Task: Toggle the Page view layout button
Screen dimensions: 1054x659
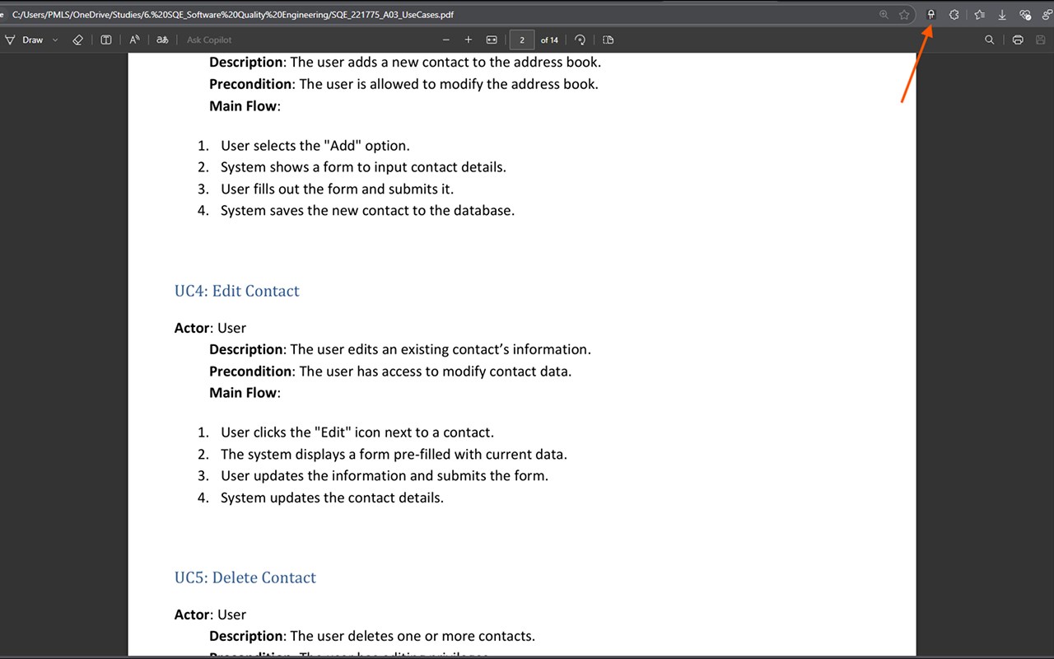Action: coord(609,40)
